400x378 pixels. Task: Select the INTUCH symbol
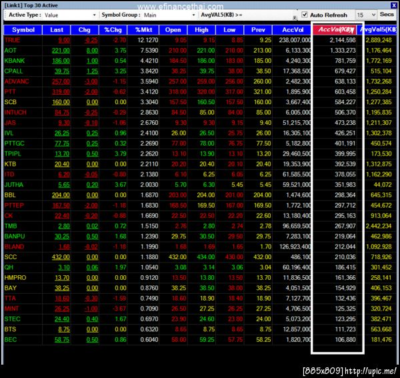pyautogui.click(x=15, y=112)
